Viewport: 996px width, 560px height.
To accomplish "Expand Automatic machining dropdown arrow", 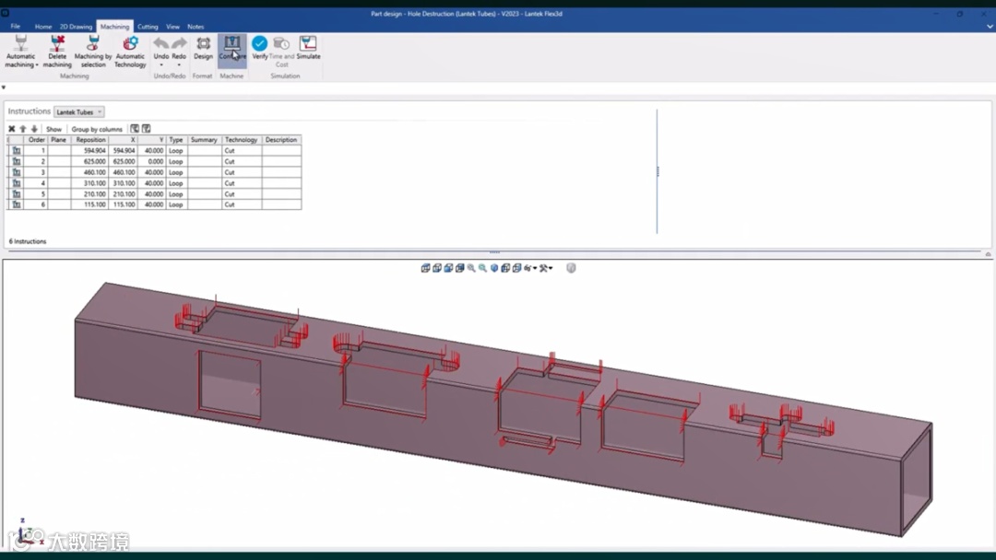I will pyautogui.click(x=37, y=65).
